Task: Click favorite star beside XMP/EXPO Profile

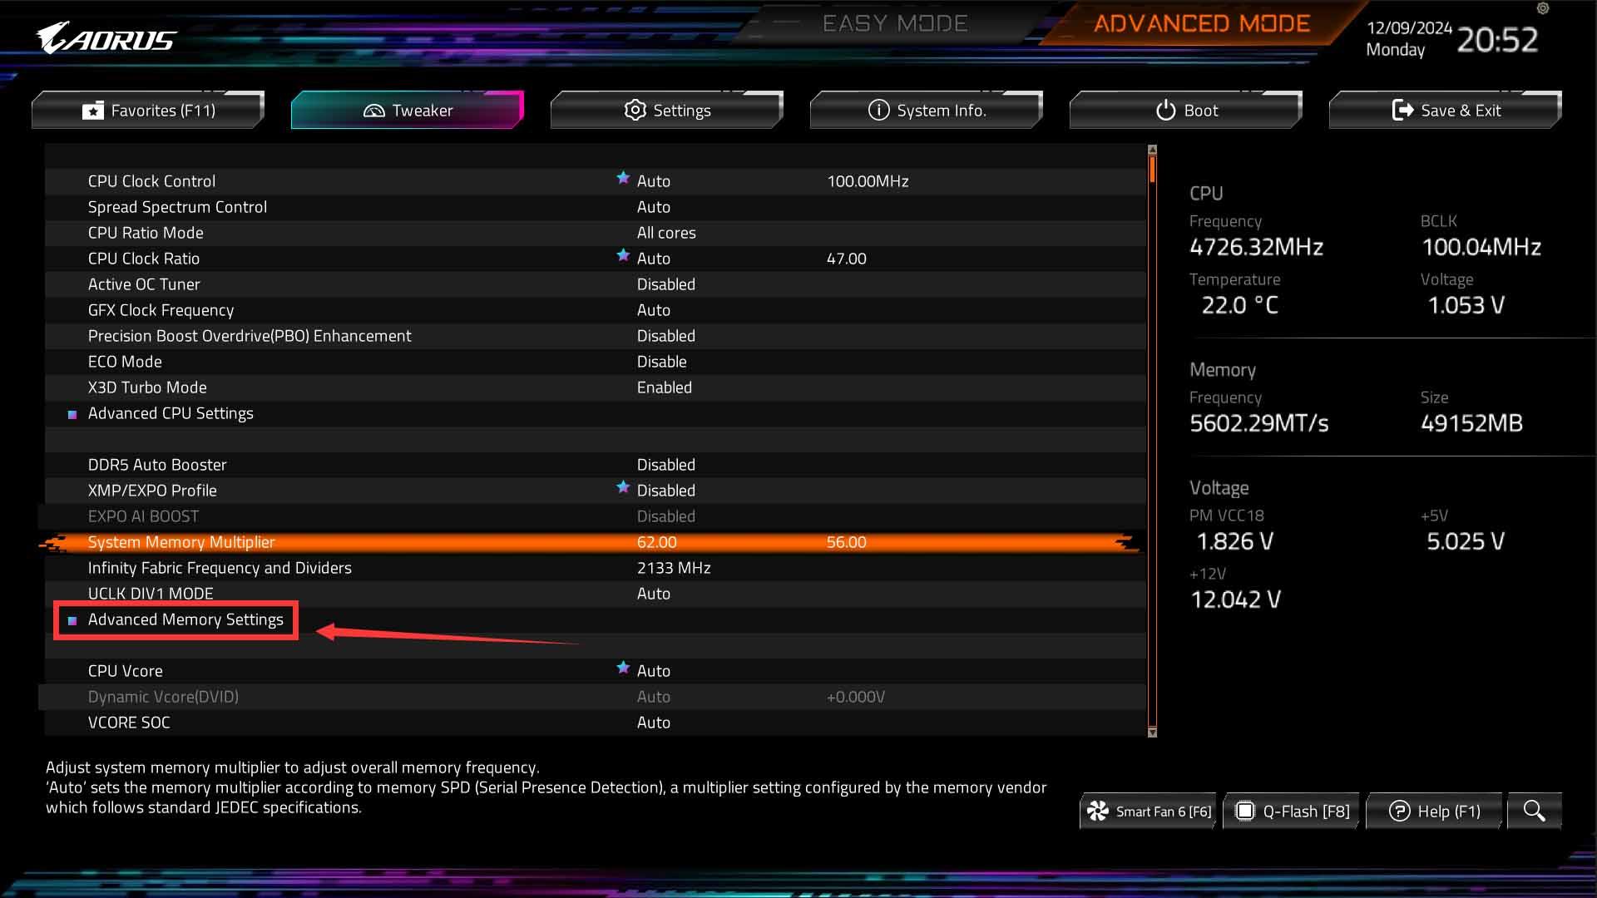Action: click(623, 487)
